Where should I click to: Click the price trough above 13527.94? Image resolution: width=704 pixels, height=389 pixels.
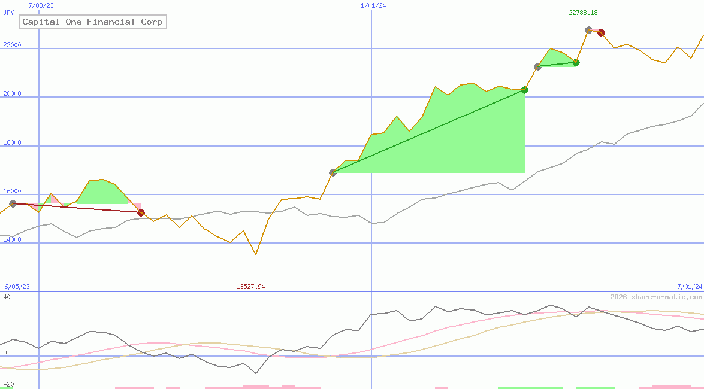coord(256,254)
